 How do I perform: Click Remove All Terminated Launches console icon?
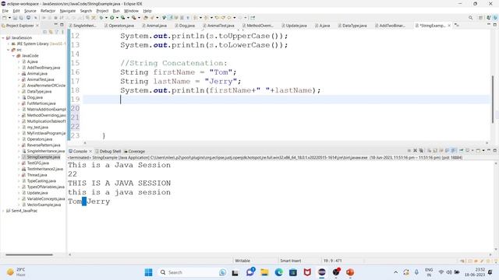pyautogui.click(x=421, y=150)
